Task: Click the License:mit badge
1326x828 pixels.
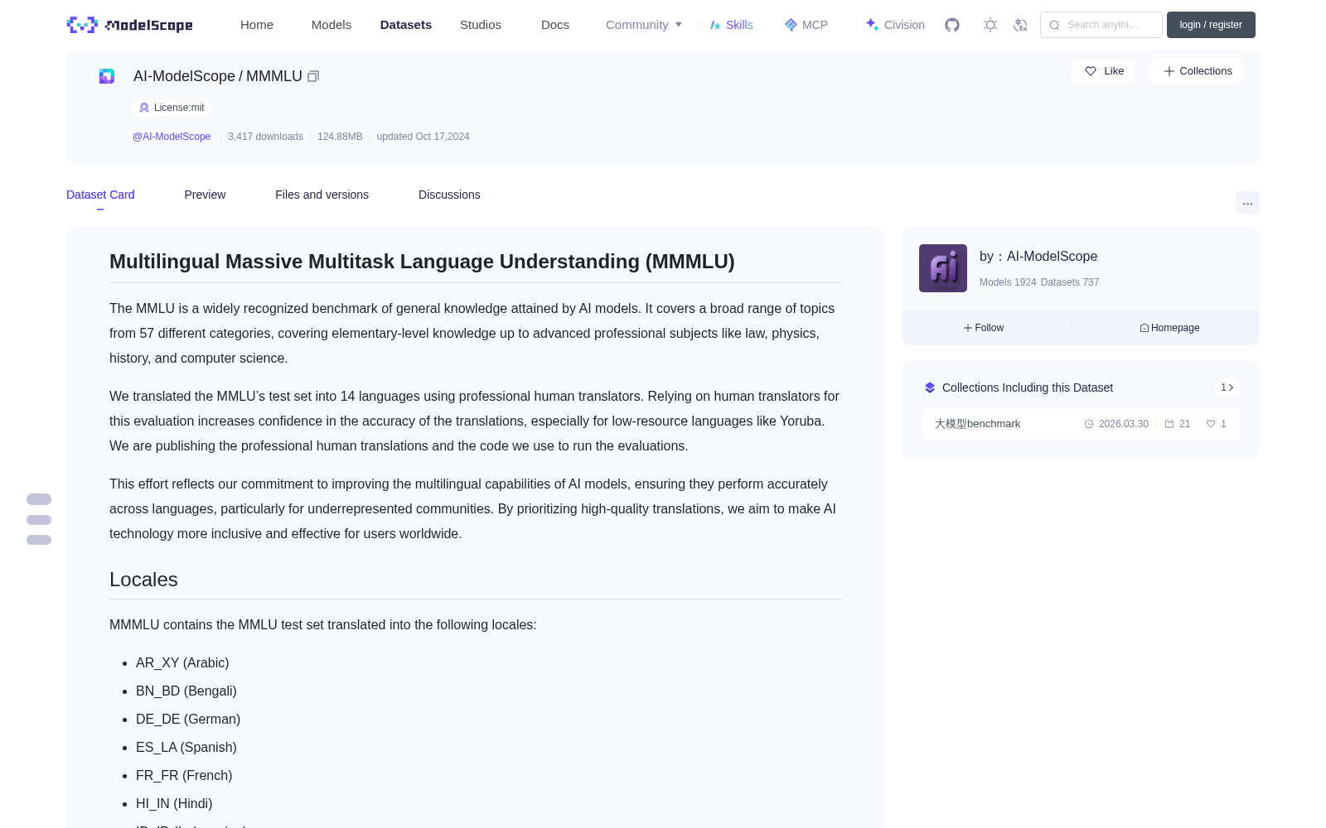Action: tap(171, 108)
